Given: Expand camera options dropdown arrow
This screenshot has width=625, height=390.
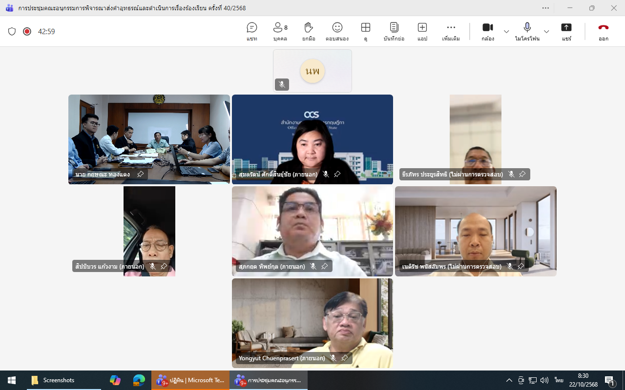Looking at the screenshot, I should (x=506, y=32).
